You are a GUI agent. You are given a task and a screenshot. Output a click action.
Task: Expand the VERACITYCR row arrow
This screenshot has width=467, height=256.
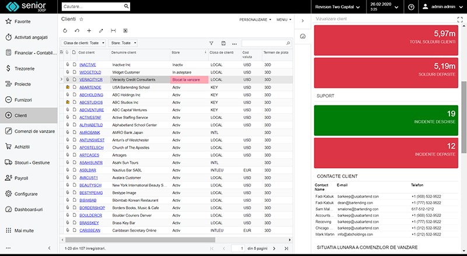coord(61,79)
